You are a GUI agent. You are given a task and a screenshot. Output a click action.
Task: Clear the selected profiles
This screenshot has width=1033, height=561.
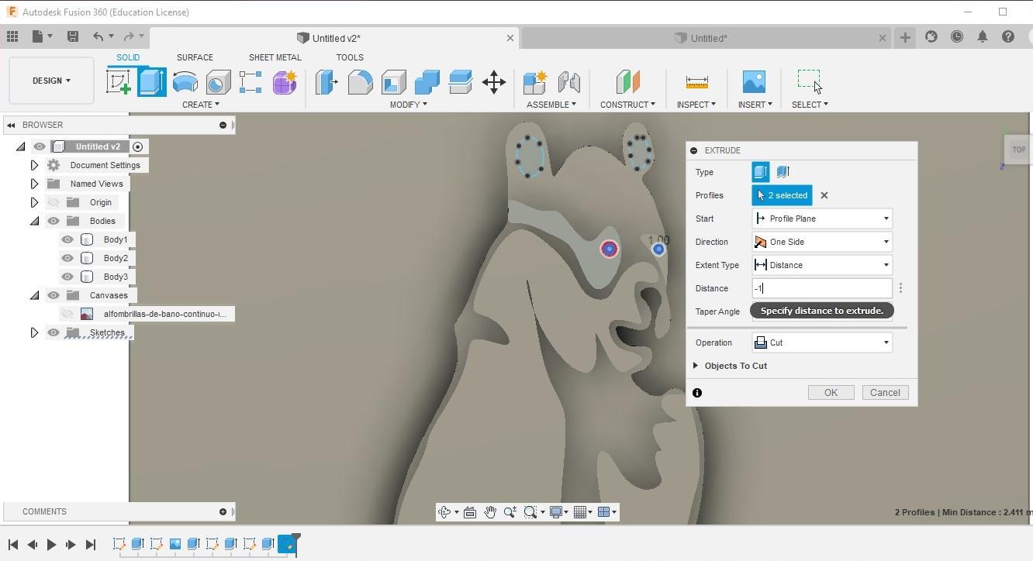tap(824, 195)
